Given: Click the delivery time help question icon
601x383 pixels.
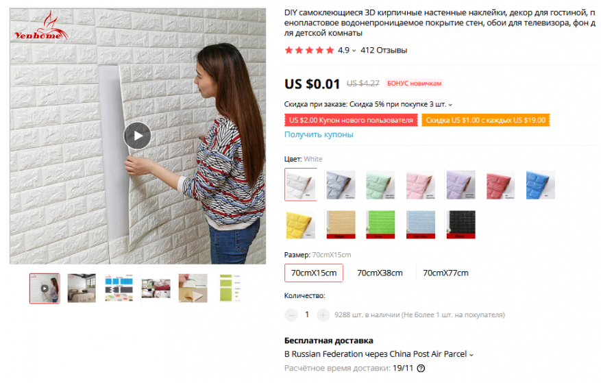Looking at the screenshot, I should pyautogui.click(x=421, y=369).
